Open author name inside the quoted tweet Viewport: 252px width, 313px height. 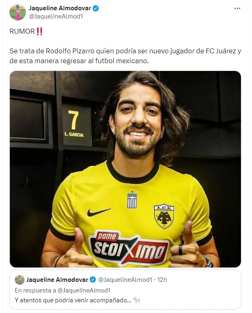point(57,280)
